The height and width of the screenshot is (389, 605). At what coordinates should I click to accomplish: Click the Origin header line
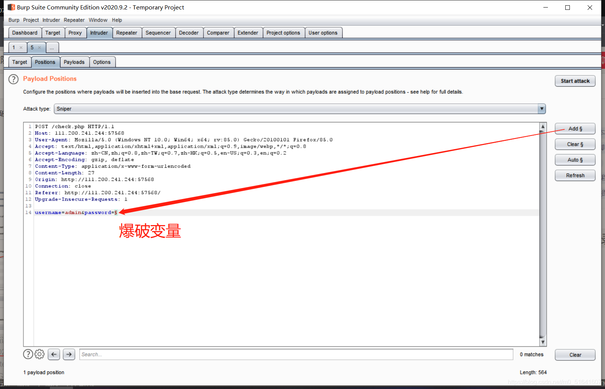(95, 179)
